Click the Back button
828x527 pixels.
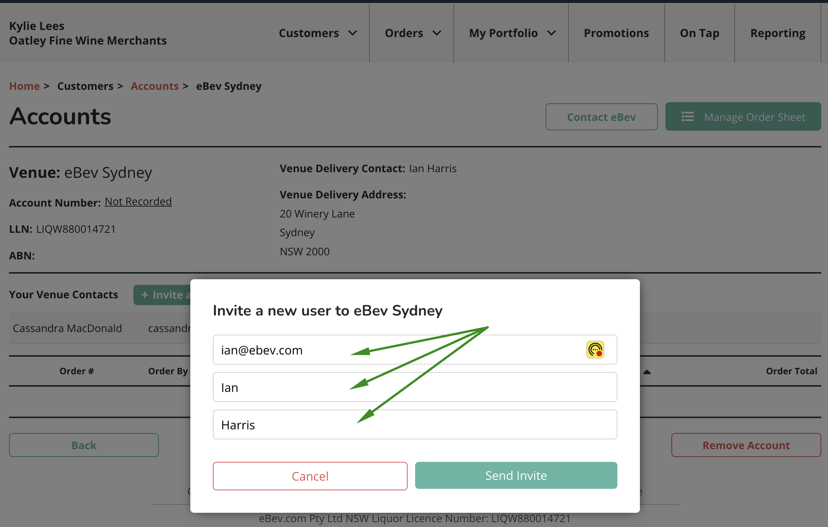[x=84, y=445]
